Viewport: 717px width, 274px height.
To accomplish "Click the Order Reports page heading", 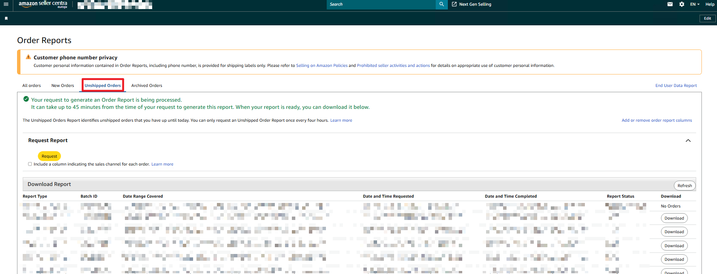I will click(44, 40).
